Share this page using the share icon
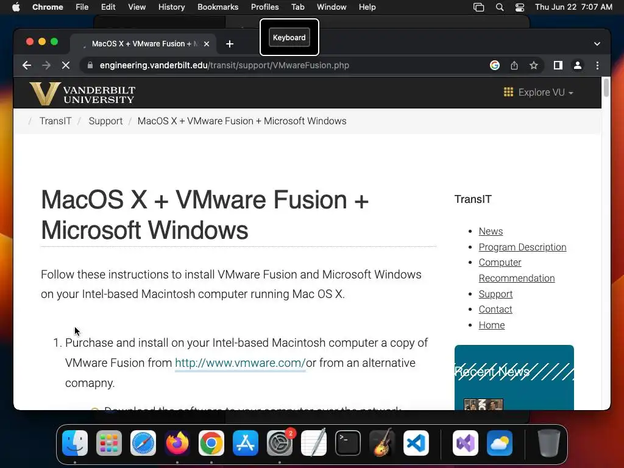 click(514, 65)
